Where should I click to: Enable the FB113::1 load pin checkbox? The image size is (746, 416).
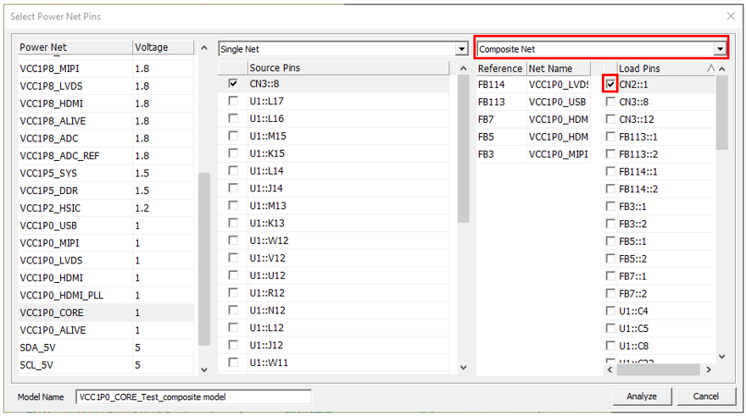coord(611,136)
